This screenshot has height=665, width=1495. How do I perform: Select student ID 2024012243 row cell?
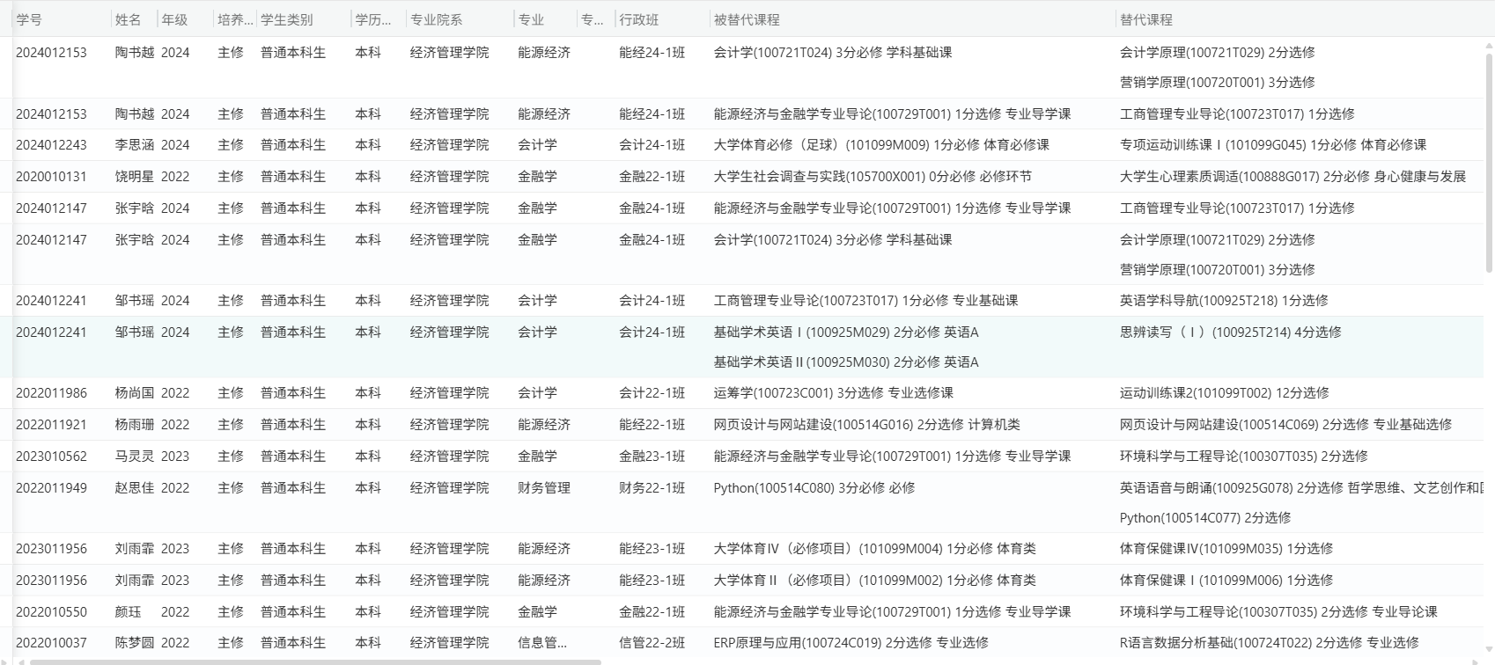click(51, 145)
